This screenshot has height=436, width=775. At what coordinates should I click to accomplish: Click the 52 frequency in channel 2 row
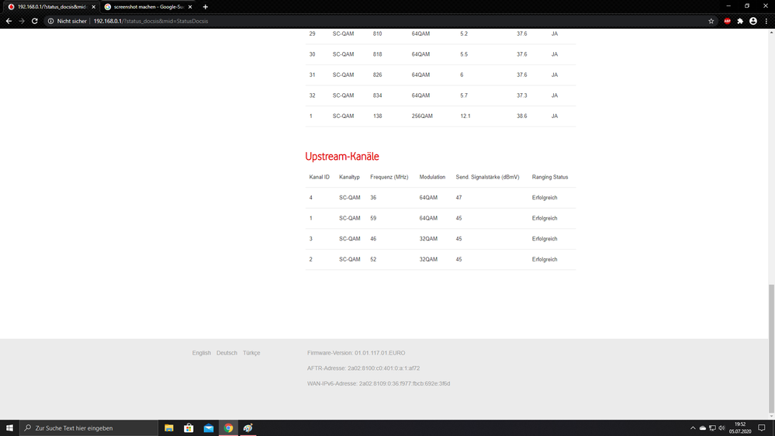[x=373, y=260]
